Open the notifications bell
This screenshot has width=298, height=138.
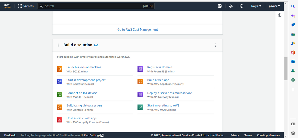point(231,6)
